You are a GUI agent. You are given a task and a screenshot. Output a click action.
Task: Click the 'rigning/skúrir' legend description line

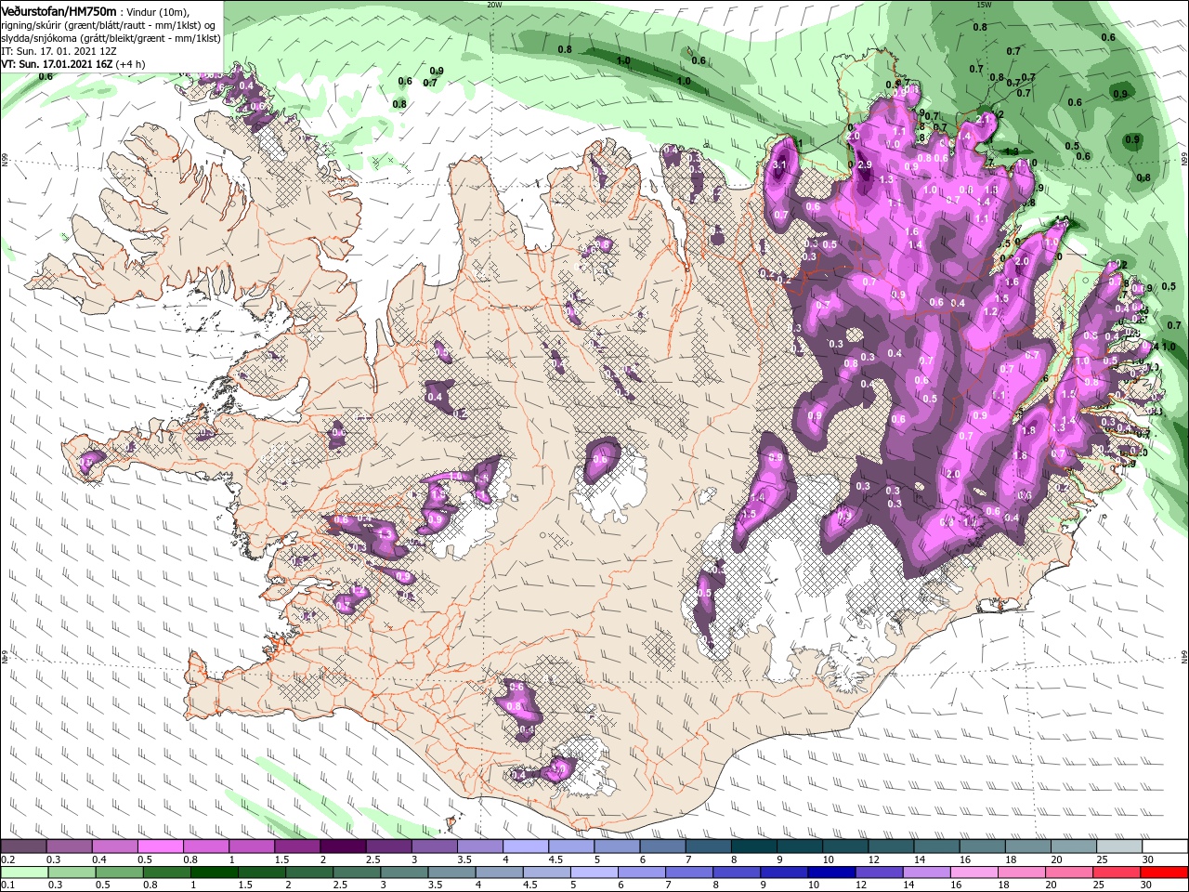[x=110, y=24]
